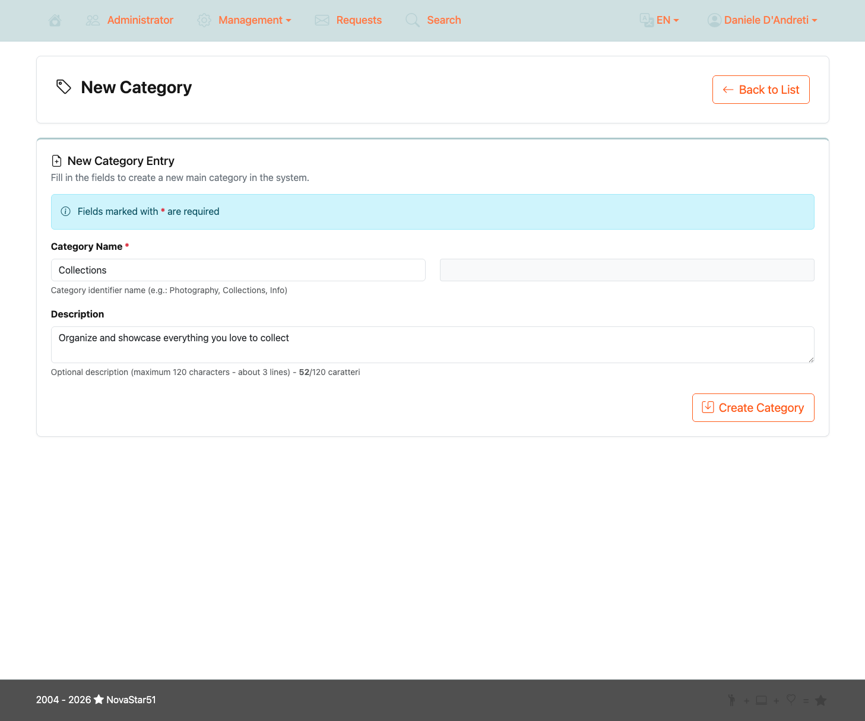This screenshot has width=865, height=721.
Task: Expand the Daniele D'Andreti account menu
Action: coord(767,20)
